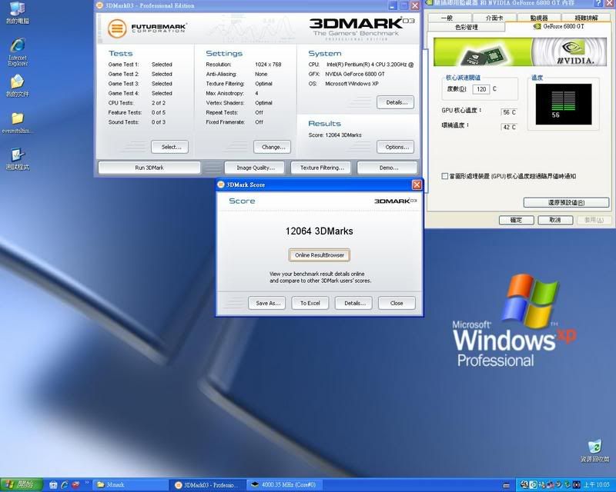
Task: Open Details... in 3DMark Score dialog
Action: [x=353, y=303]
